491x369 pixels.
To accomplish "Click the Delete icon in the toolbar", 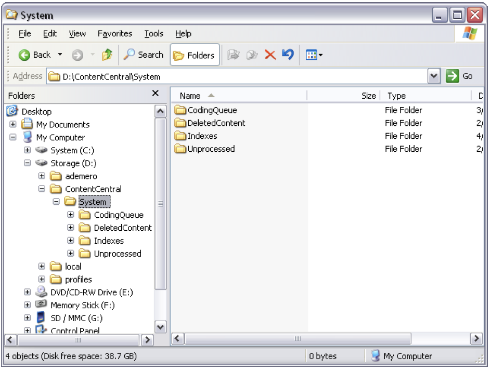I will [270, 55].
